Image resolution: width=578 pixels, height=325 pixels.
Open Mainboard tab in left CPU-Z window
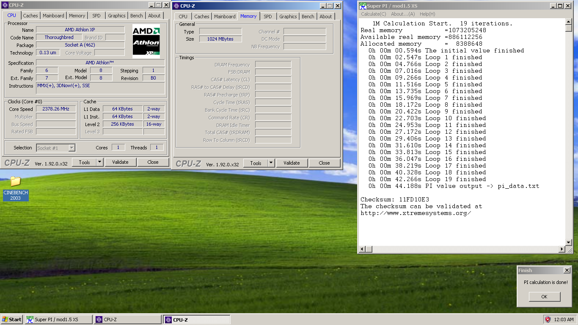[53, 16]
